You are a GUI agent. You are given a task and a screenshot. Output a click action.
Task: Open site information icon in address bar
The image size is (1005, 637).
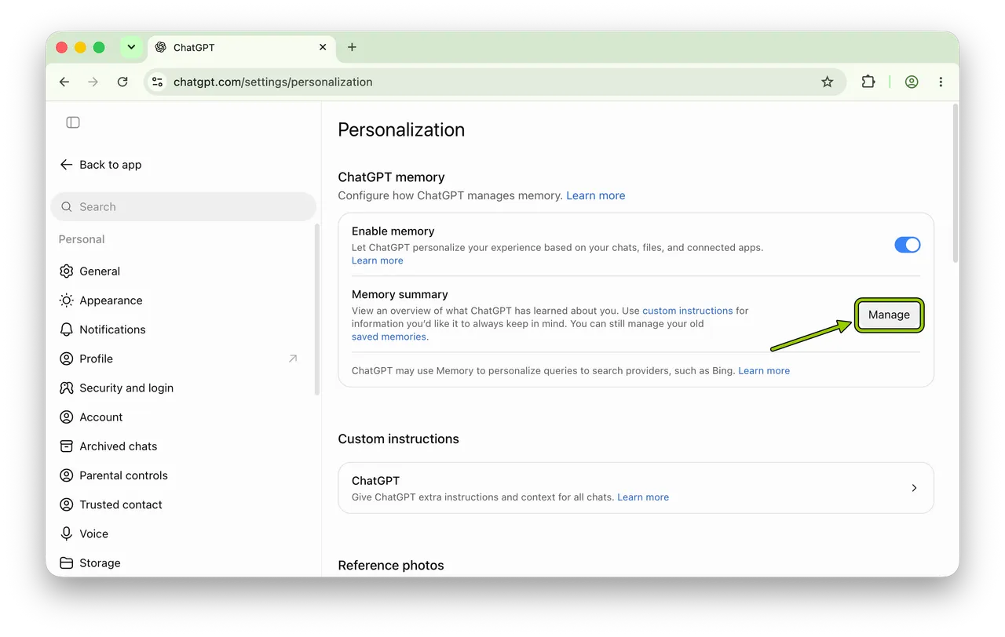[158, 82]
